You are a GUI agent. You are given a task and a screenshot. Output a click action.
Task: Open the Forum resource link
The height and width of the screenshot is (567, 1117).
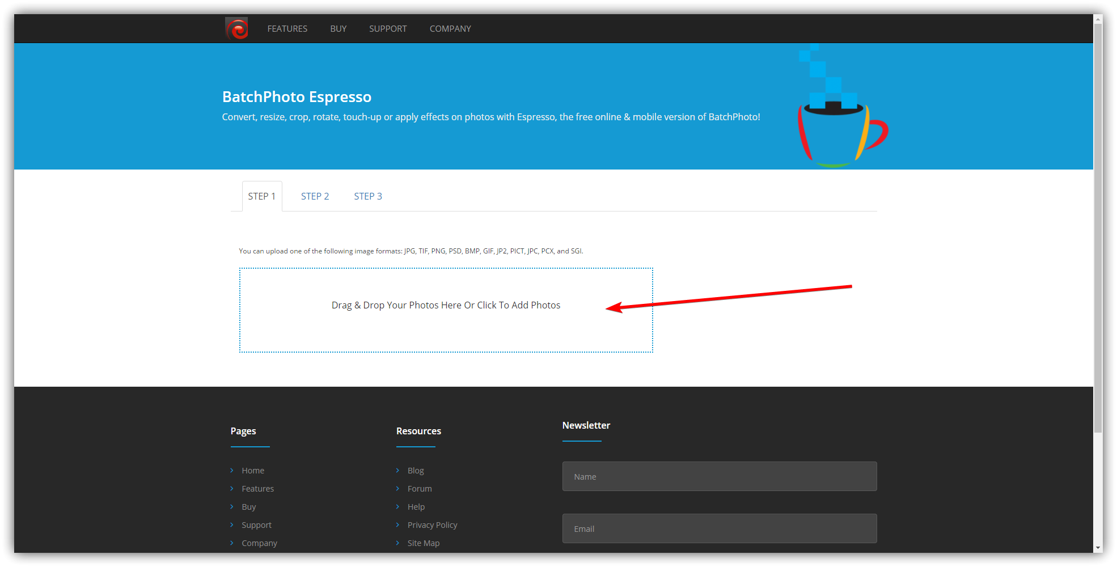coord(420,489)
